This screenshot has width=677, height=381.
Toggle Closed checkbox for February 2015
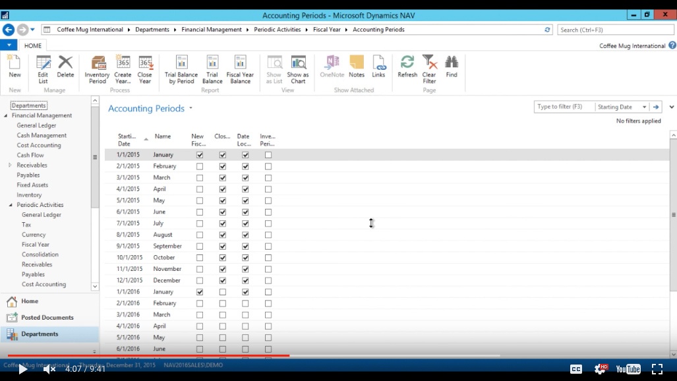222,166
